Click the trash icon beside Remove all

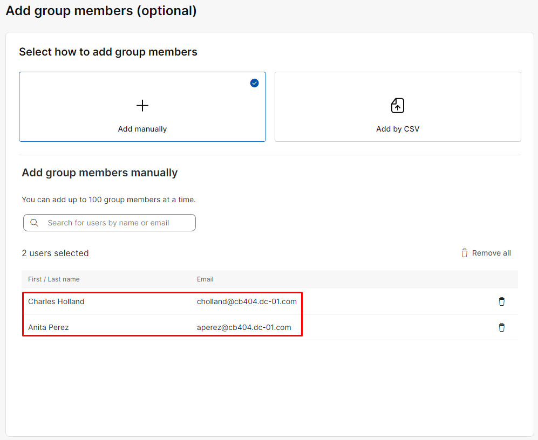[x=465, y=253]
